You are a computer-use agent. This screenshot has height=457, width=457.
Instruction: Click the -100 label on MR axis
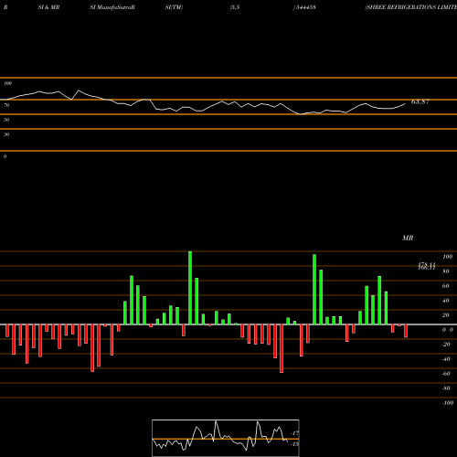[x=448, y=403]
